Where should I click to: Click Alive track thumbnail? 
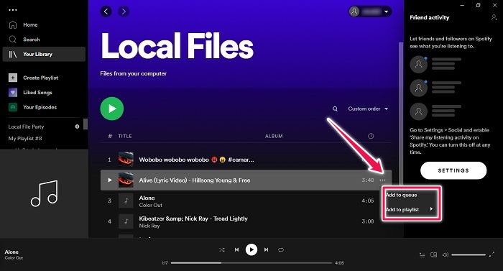[x=126, y=180]
